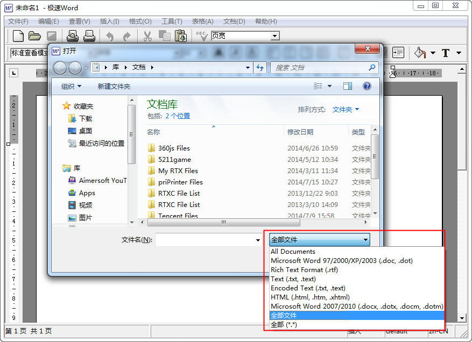Click the Copy icon in toolbar
The image size is (472, 342).
(164, 36)
